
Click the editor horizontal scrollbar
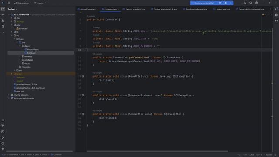(x=157, y=151)
